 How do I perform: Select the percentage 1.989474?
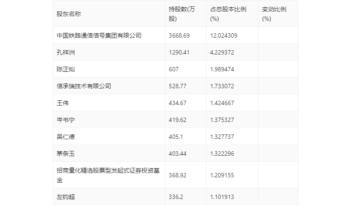click(x=222, y=69)
